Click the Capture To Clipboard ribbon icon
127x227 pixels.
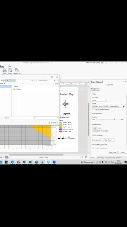(17, 71)
